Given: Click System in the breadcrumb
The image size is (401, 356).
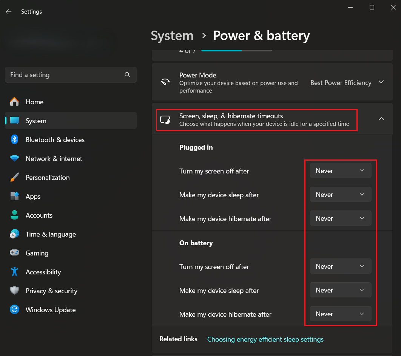Looking at the screenshot, I should 172,36.
